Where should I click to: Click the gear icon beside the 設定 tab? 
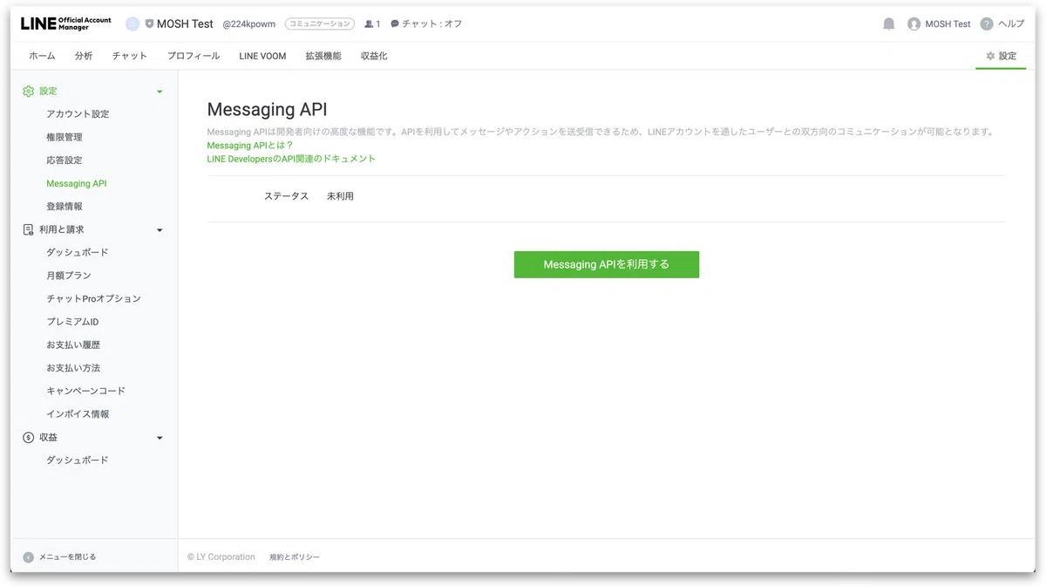990,56
